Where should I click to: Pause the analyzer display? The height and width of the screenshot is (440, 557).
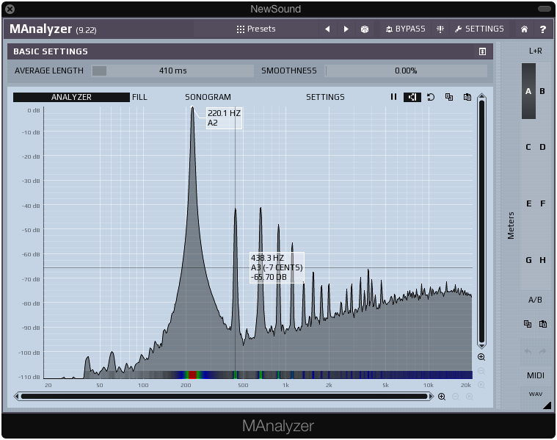click(393, 97)
